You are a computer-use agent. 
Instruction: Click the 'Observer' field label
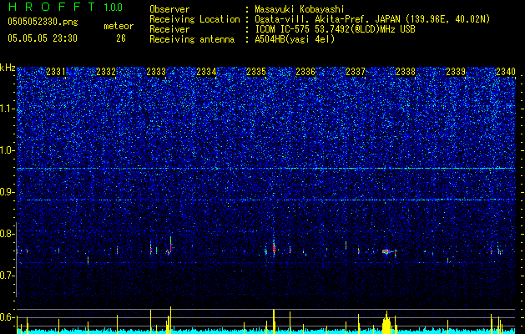coord(169,9)
